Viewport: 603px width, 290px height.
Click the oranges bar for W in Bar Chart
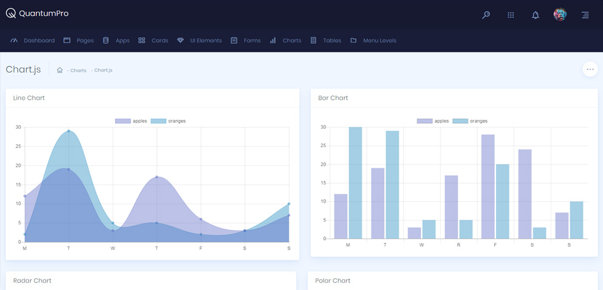(x=429, y=229)
